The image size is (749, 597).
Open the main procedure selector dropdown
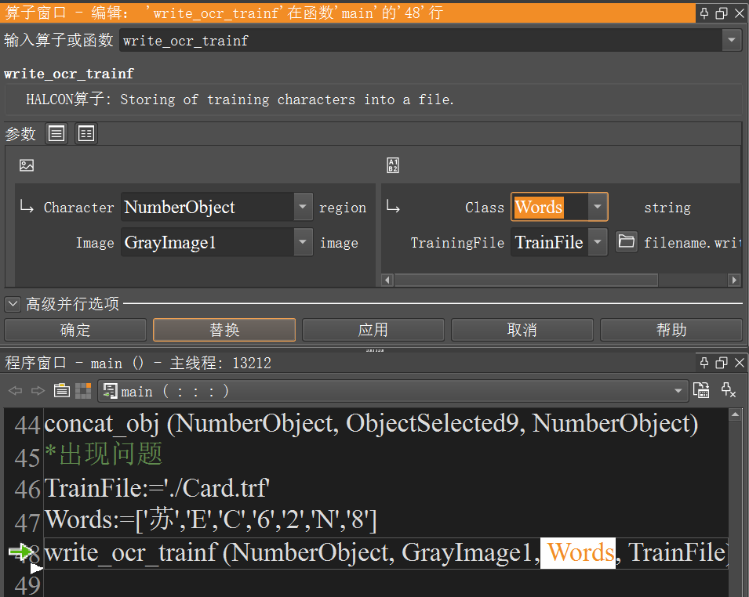coord(678,391)
